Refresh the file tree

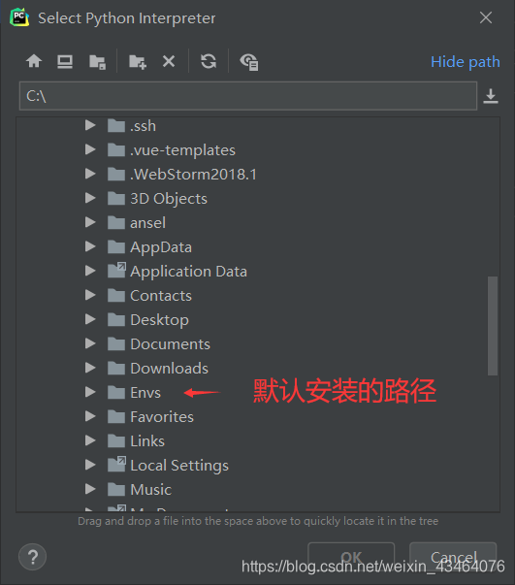coord(209,61)
